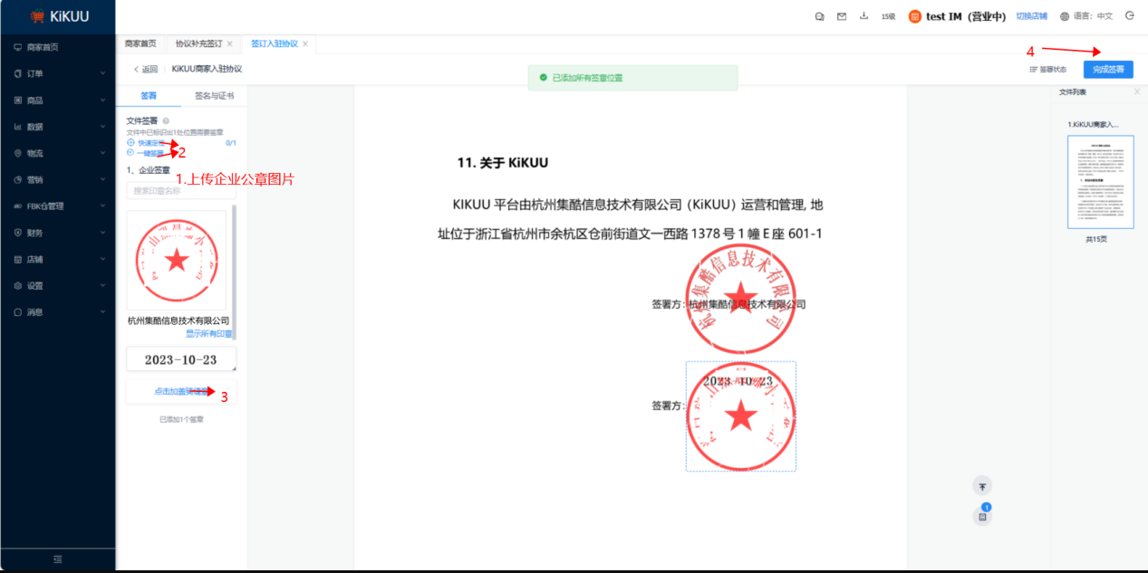
Task: Click the chart icon beside 数据
Action: pos(18,127)
